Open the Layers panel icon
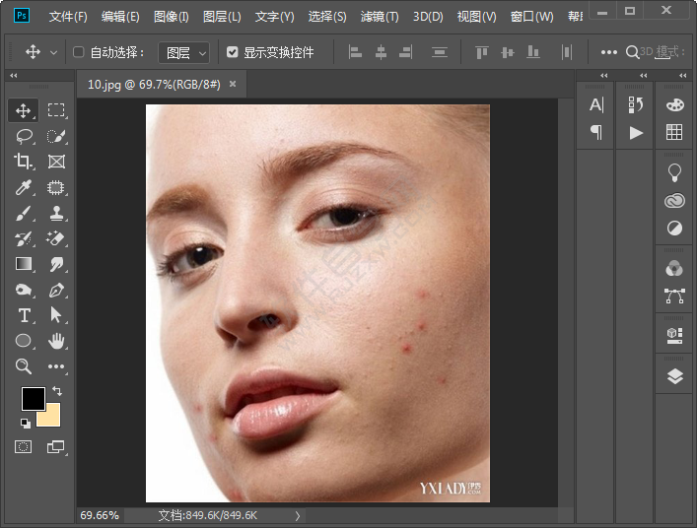Screen dimensions: 697x528 pyautogui.click(x=674, y=376)
